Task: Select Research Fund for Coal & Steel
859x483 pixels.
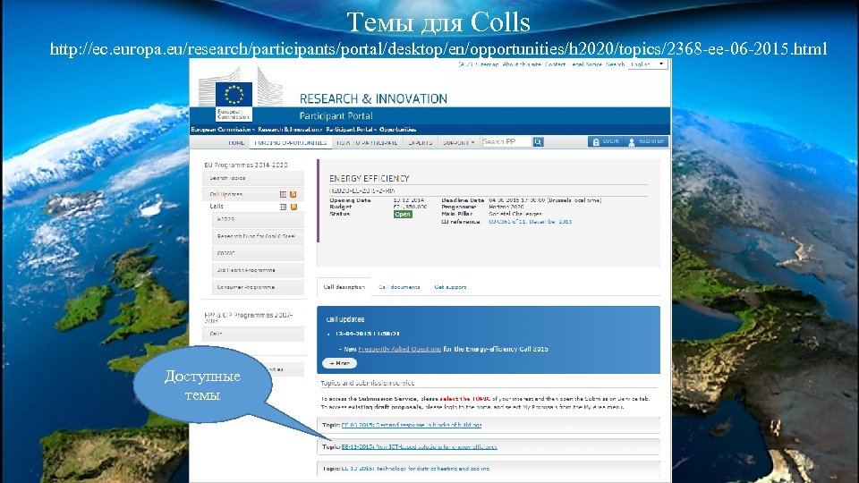Action: tap(258, 236)
